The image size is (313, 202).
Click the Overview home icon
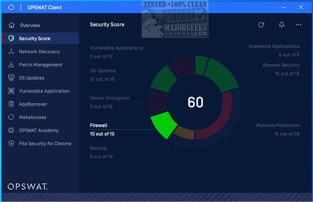tap(12, 25)
